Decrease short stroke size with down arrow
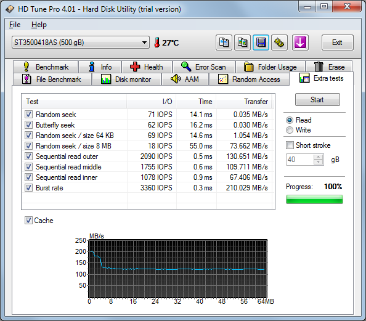Image resolution: width=366 pixels, height=321 pixels. [318, 162]
